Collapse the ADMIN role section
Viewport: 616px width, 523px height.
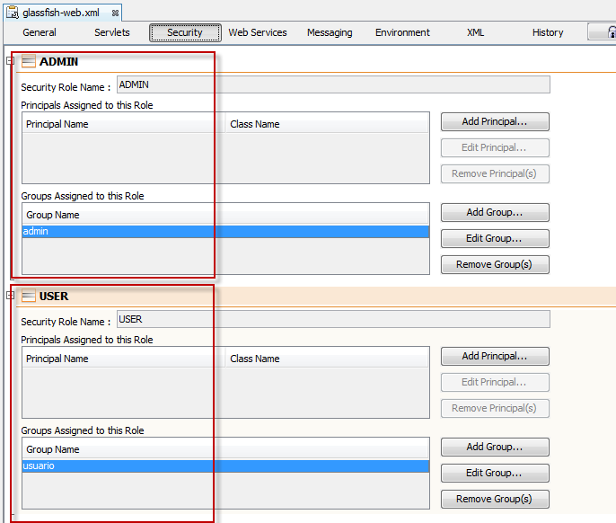coord(10,61)
